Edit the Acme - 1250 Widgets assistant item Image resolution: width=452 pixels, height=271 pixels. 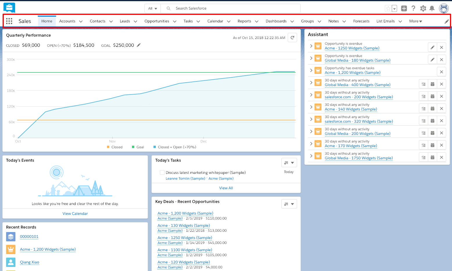click(x=433, y=47)
